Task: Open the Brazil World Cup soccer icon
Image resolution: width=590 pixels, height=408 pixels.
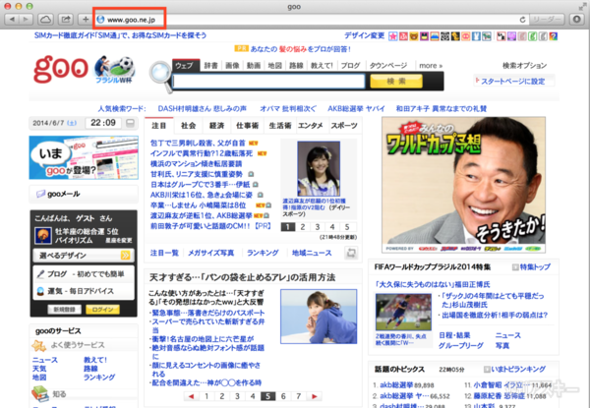Action: [x=114, y=69]
